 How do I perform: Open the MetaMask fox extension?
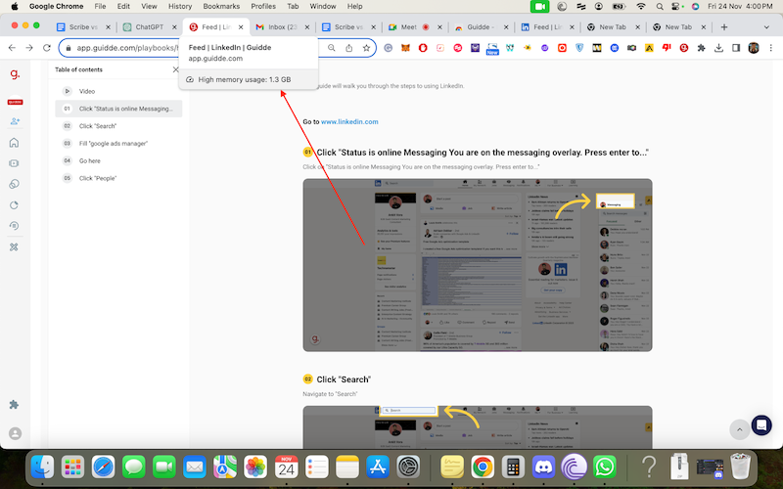pyautogui.click(x=406, y=48)
